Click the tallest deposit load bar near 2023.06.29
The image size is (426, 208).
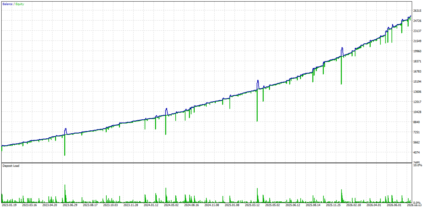(x=65, y=194)
